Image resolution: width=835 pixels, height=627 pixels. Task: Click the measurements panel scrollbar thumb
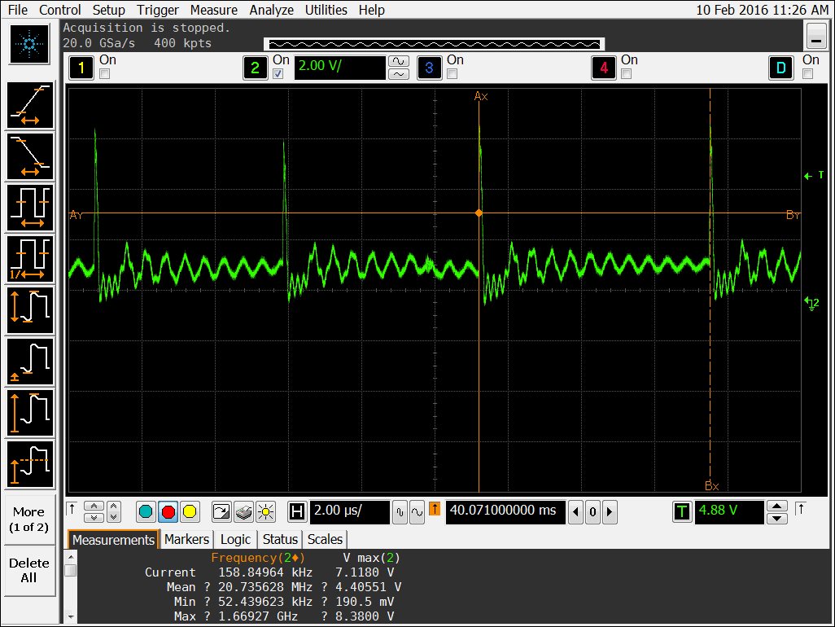point(70,571)
